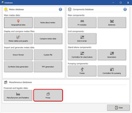
Task: Open Synthetic Data generation
Action: (18, 67)
